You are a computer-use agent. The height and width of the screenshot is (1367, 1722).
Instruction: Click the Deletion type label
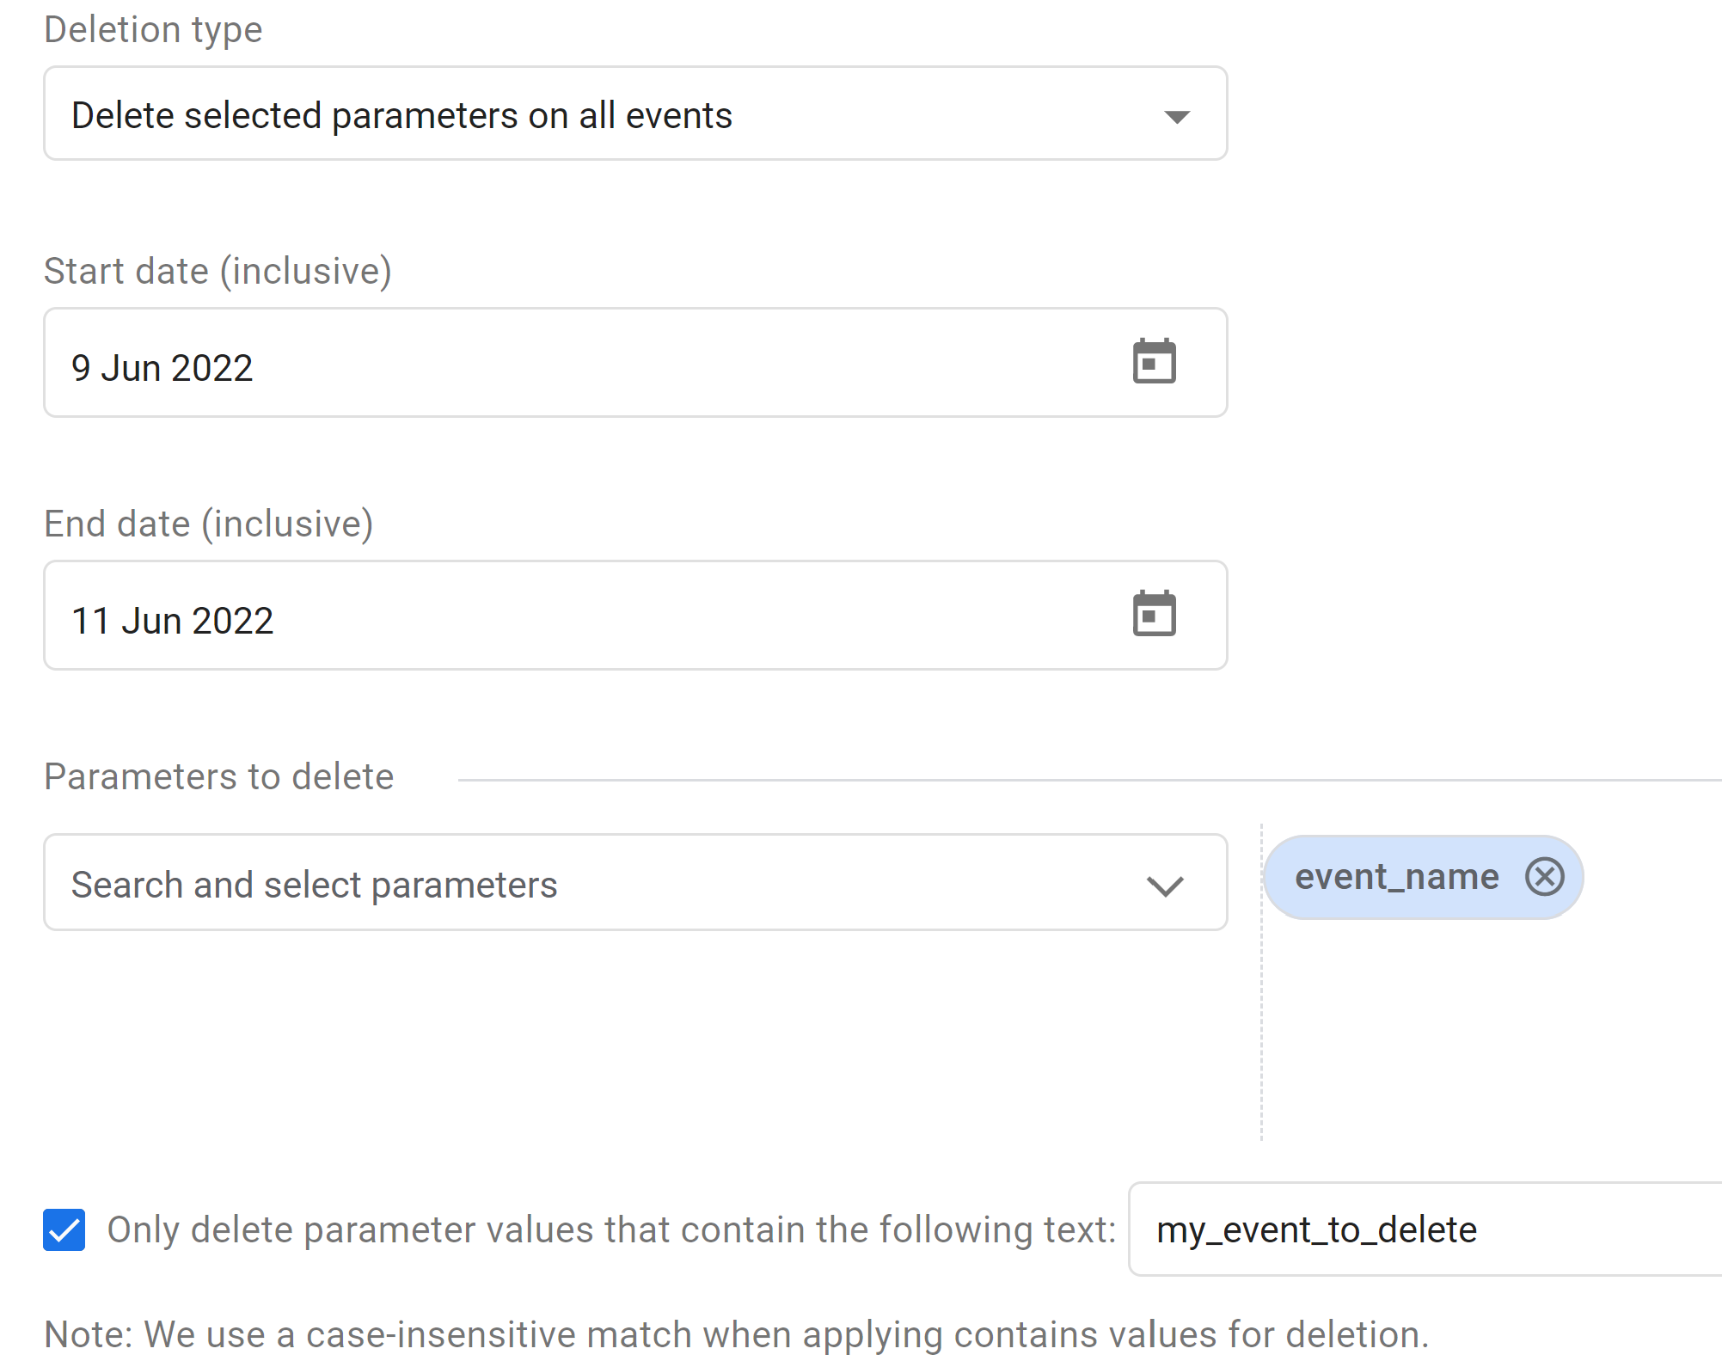pyautogui.click(x=154, y=29)
